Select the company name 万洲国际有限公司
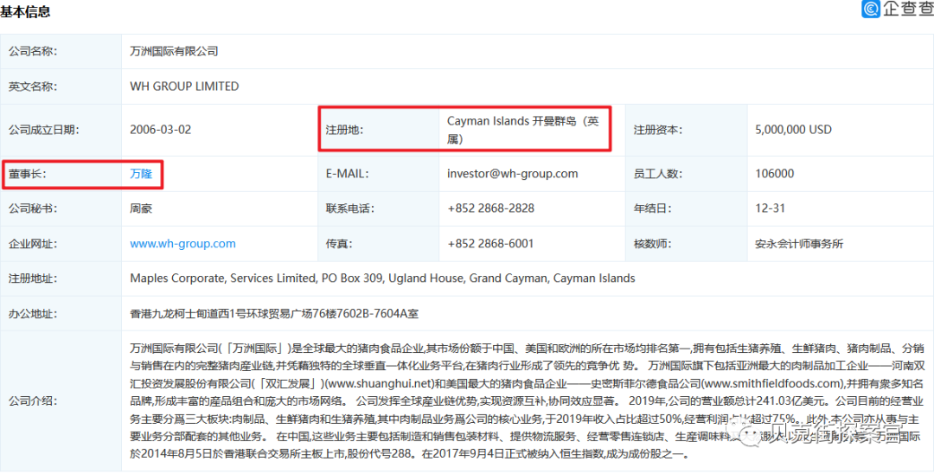Screen dimensions: 934x474 pos(174,51)
